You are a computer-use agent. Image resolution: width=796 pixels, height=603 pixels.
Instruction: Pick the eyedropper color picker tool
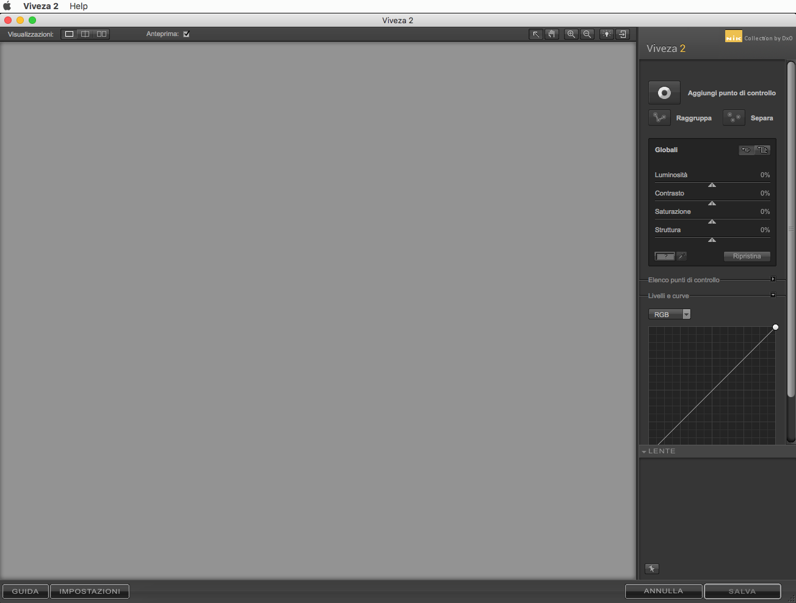point(681,257)
